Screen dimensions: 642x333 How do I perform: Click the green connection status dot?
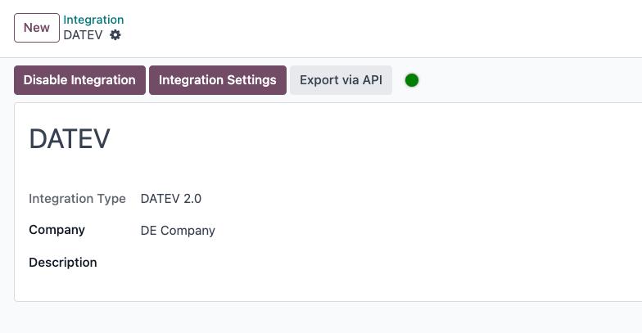point(411,80)
